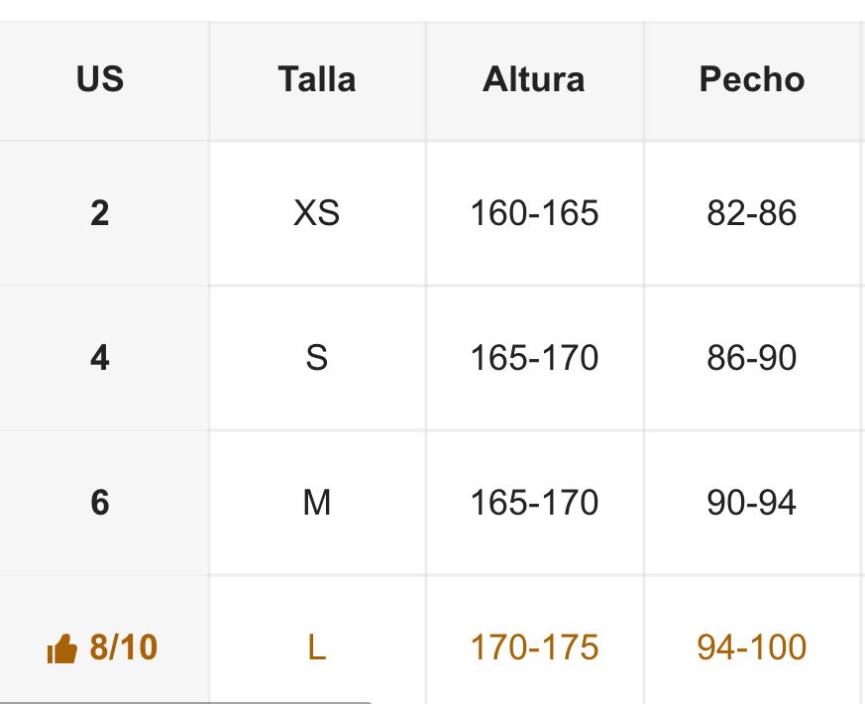This screenshot has width=865, height=704.
Task: Select US size 2 row label
Action: pyautogui.click(x=100, y=213)
